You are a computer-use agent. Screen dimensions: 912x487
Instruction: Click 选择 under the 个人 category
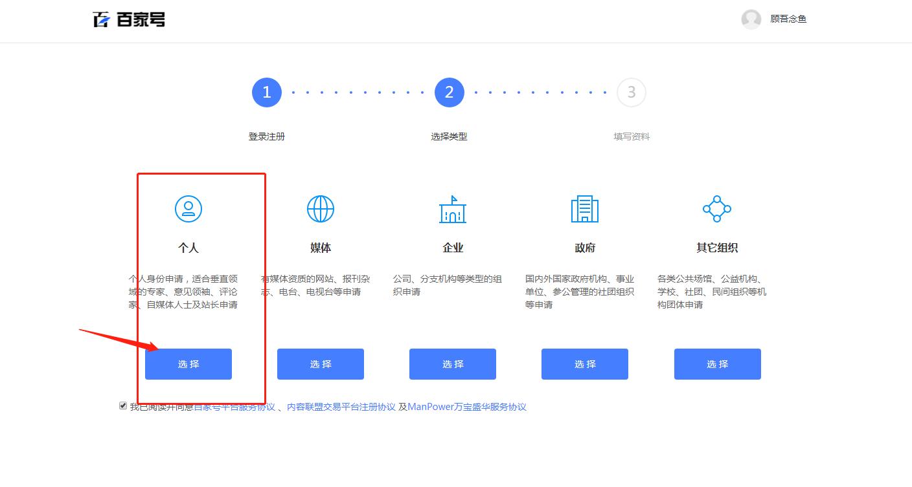tap(188, 364)
